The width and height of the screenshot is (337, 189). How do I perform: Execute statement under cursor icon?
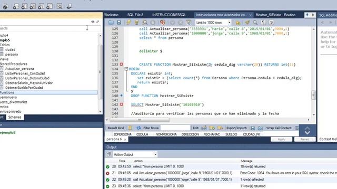[x=137, y=23]
